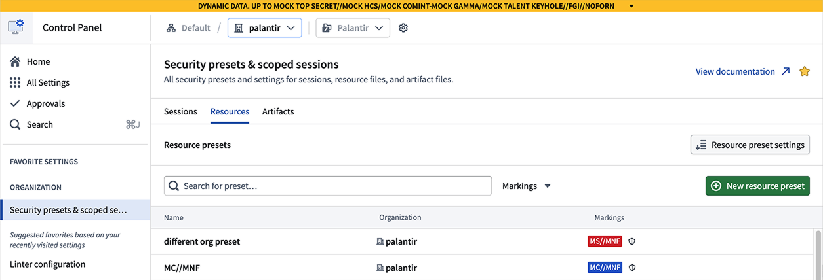Open the Markings filter dropdown
The width and height of the screenshot is (823, 280).
(527, 186)
